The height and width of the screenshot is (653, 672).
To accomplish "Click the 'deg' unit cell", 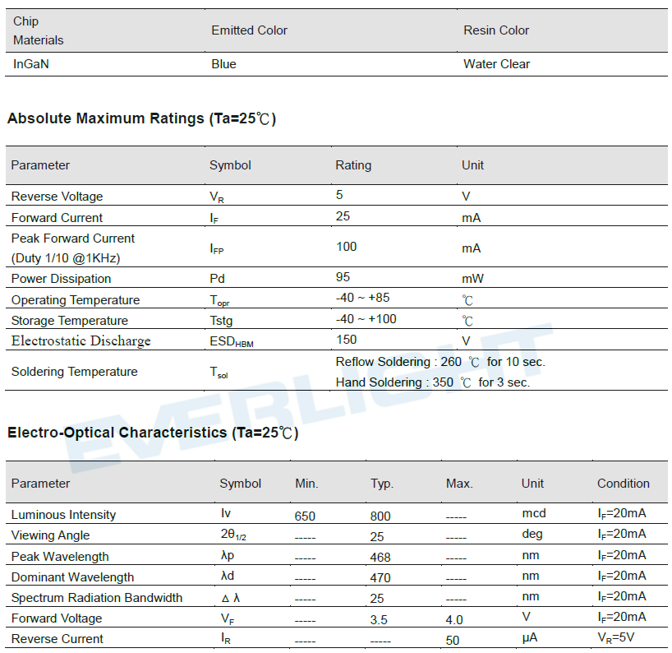I will coord(532,534).
